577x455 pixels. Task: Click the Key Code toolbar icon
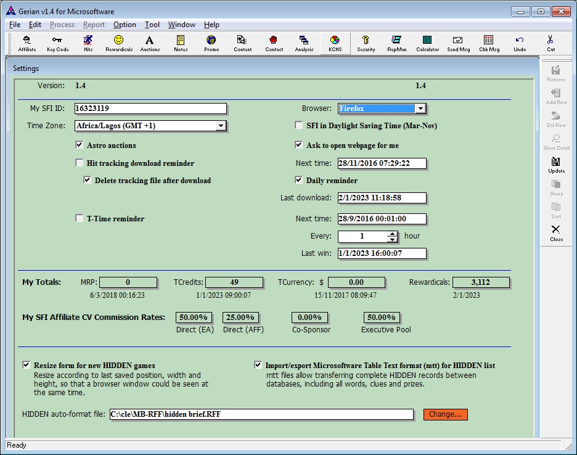click(x=58, y=43)
